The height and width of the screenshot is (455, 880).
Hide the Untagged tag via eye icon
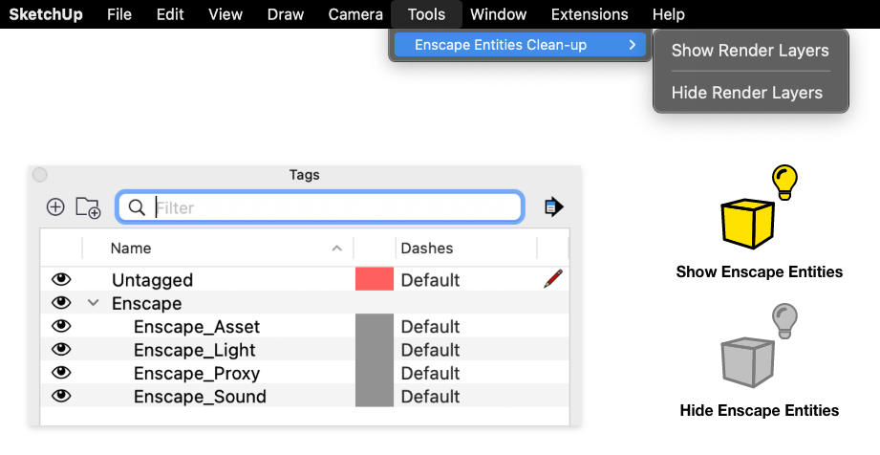tap(61, 279)
